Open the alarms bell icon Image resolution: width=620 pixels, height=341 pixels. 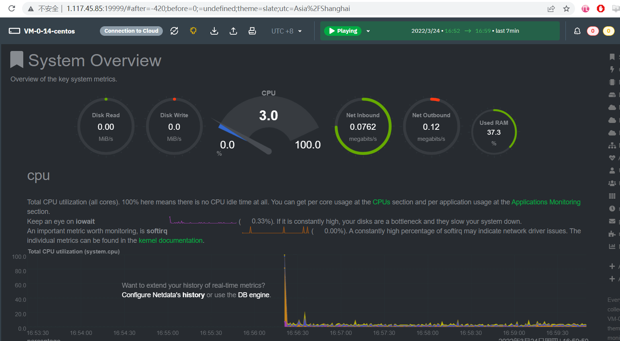pyautogui.click(x=577, y=31)
